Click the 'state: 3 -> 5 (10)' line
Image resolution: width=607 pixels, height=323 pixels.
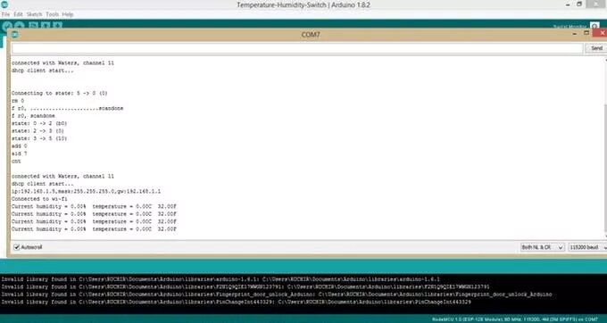click(x=39, y=138)
